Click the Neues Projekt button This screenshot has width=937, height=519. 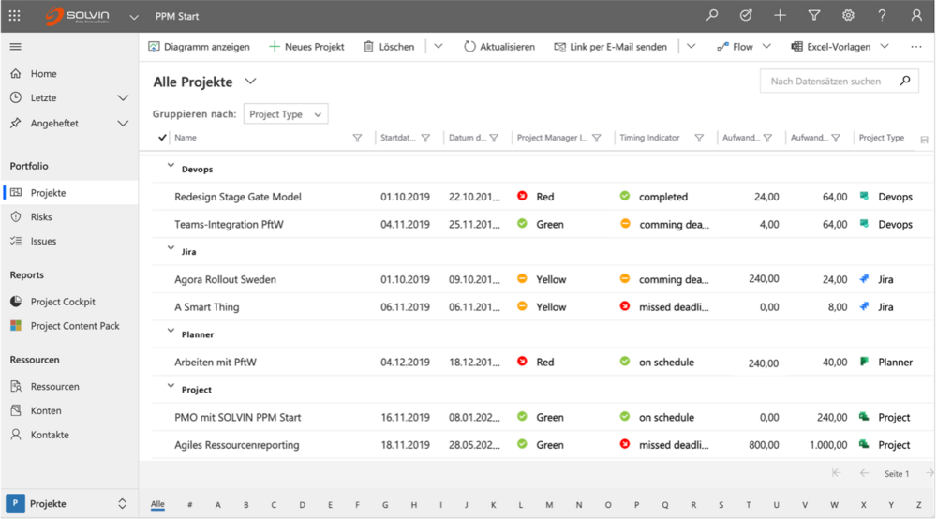tap(306, 47)
